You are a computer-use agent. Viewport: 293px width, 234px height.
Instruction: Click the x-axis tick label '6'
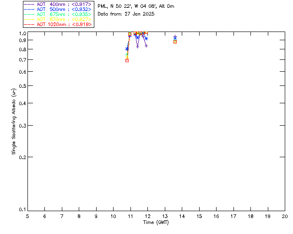tap(45, 216)
